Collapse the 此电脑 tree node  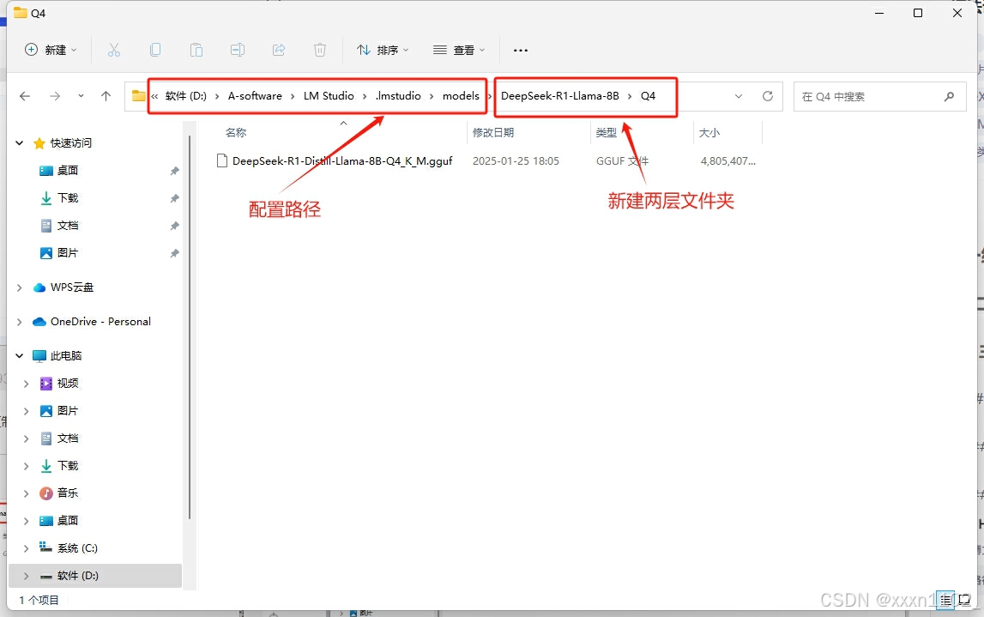(20, 356)
